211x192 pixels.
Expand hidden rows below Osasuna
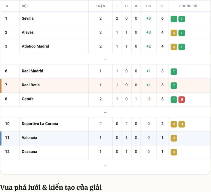105,165
